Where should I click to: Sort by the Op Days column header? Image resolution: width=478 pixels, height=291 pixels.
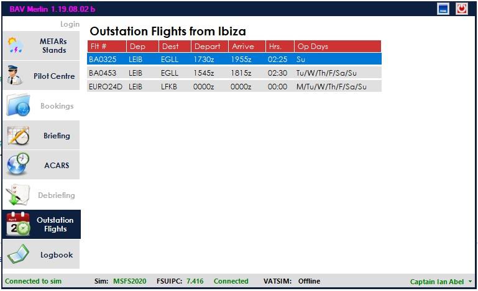[x=338, y=47]
